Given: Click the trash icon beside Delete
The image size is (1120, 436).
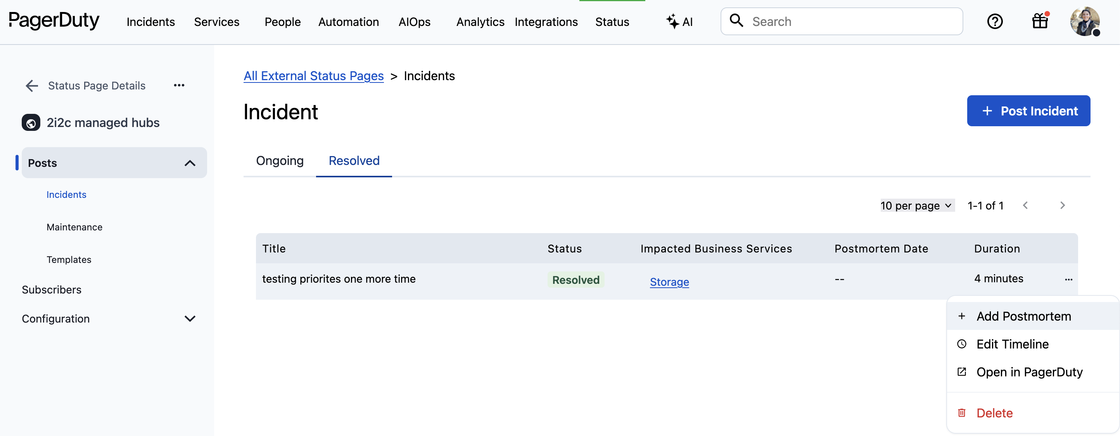Looking at the screenshot, I should [962, 412].
